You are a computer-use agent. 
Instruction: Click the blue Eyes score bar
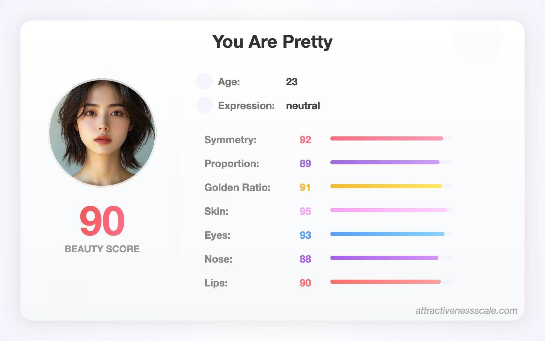click(x=392, y=234)
